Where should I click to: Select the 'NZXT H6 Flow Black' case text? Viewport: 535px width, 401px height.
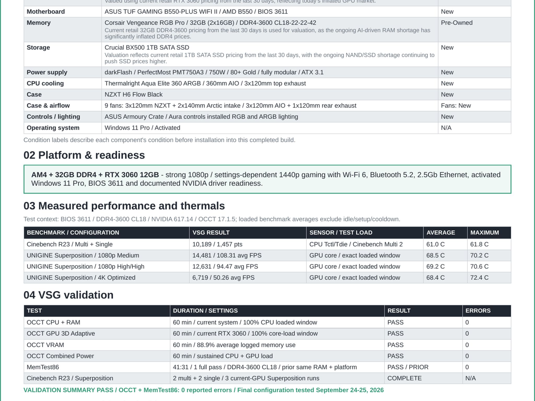point(133,95)
